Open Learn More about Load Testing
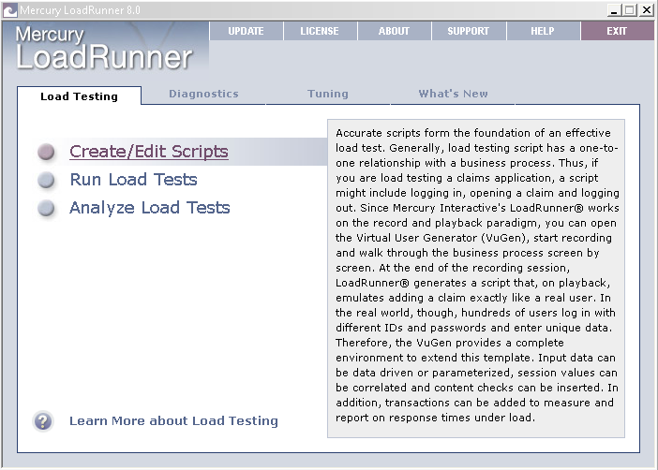 pos(173,420)
